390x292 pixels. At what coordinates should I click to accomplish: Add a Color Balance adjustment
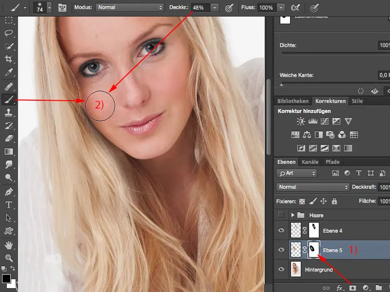tap(307, 135)
